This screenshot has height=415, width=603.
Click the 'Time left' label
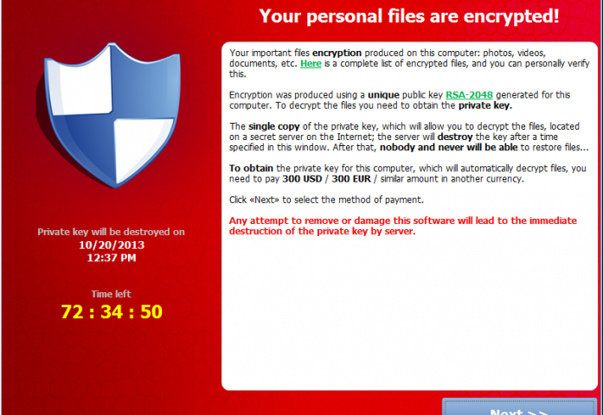(x=111, y=294)
